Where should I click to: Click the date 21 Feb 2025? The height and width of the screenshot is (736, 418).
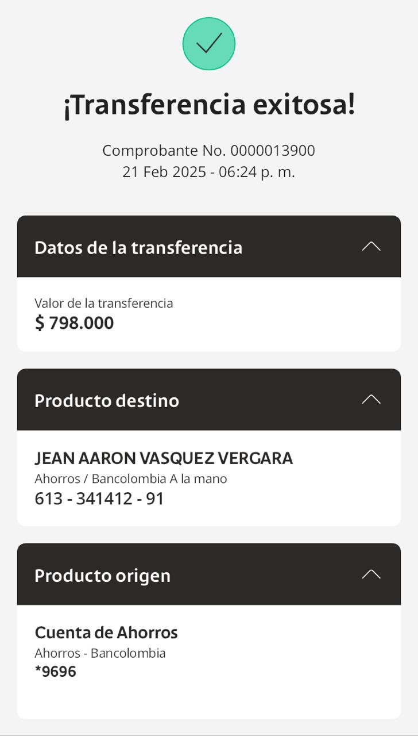[164, 171]
